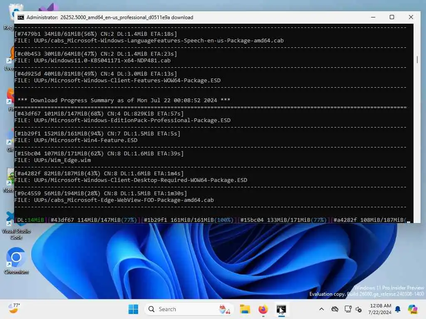Maximize the Administrator console window
The image size is (426, 319).
click(392, 17)
